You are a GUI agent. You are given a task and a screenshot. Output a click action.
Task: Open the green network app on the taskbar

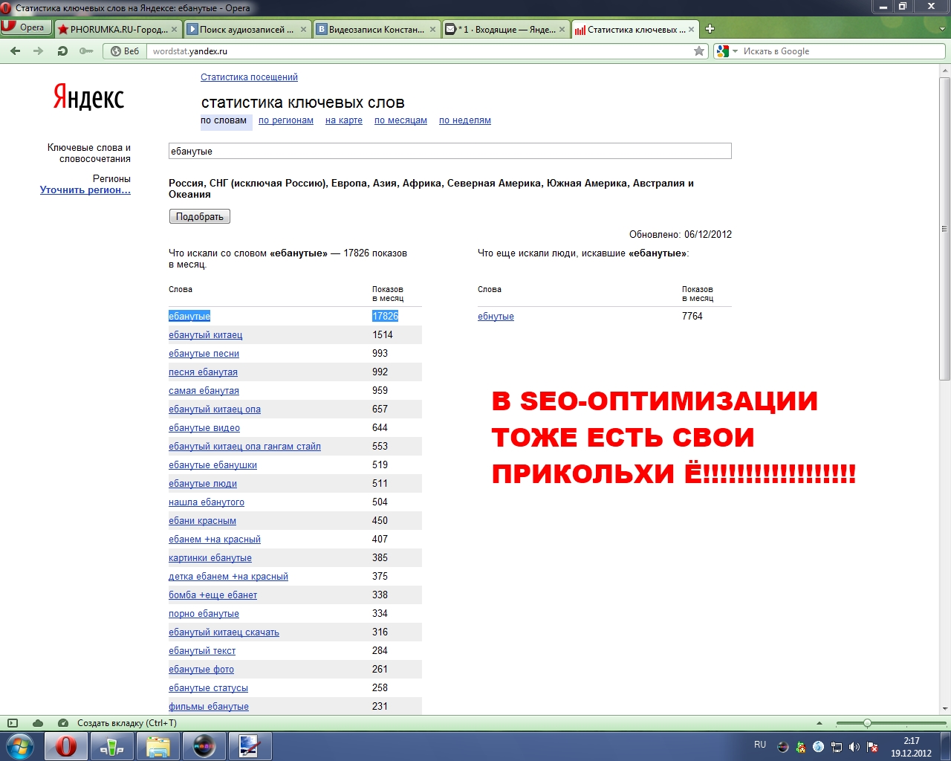[112, 746]
